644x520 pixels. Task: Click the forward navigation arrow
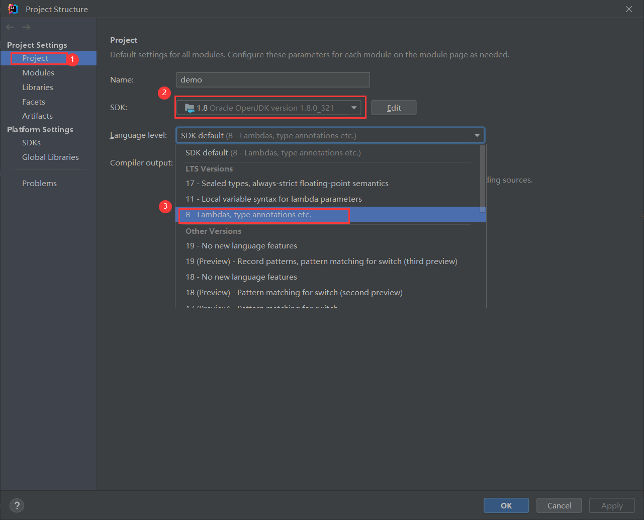[x=26, y=27]
